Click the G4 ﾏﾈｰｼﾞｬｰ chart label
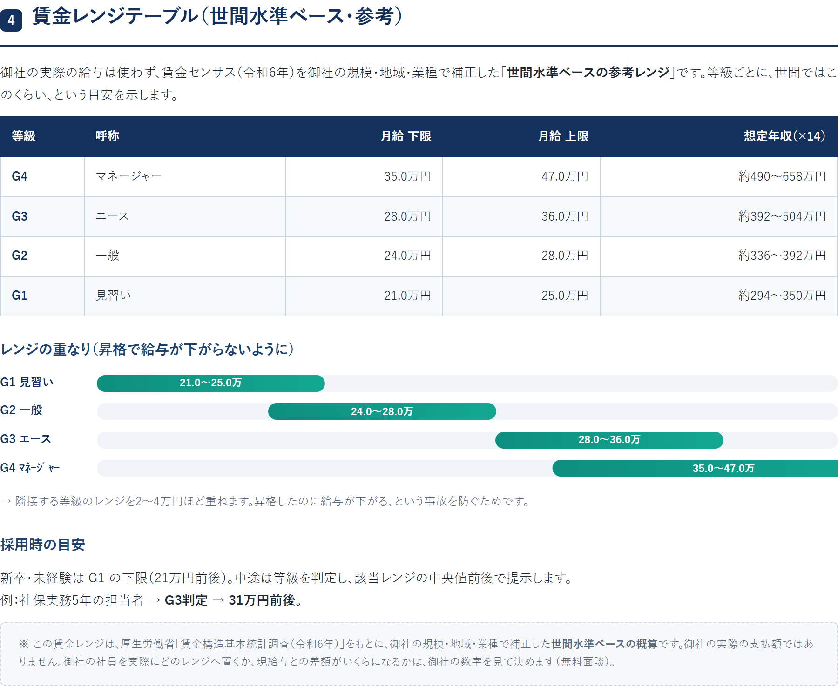The image size is (838, 686). click(30, 468)
